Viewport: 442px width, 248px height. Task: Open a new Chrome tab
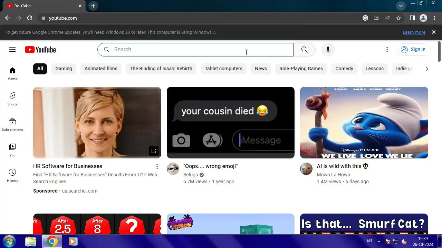93,6
